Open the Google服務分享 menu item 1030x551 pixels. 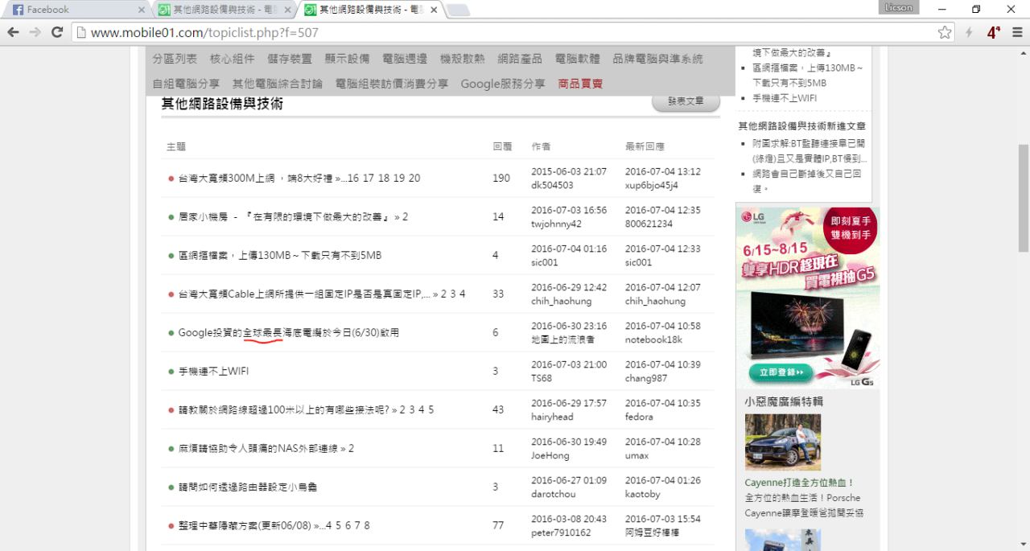tap(502, 84)
